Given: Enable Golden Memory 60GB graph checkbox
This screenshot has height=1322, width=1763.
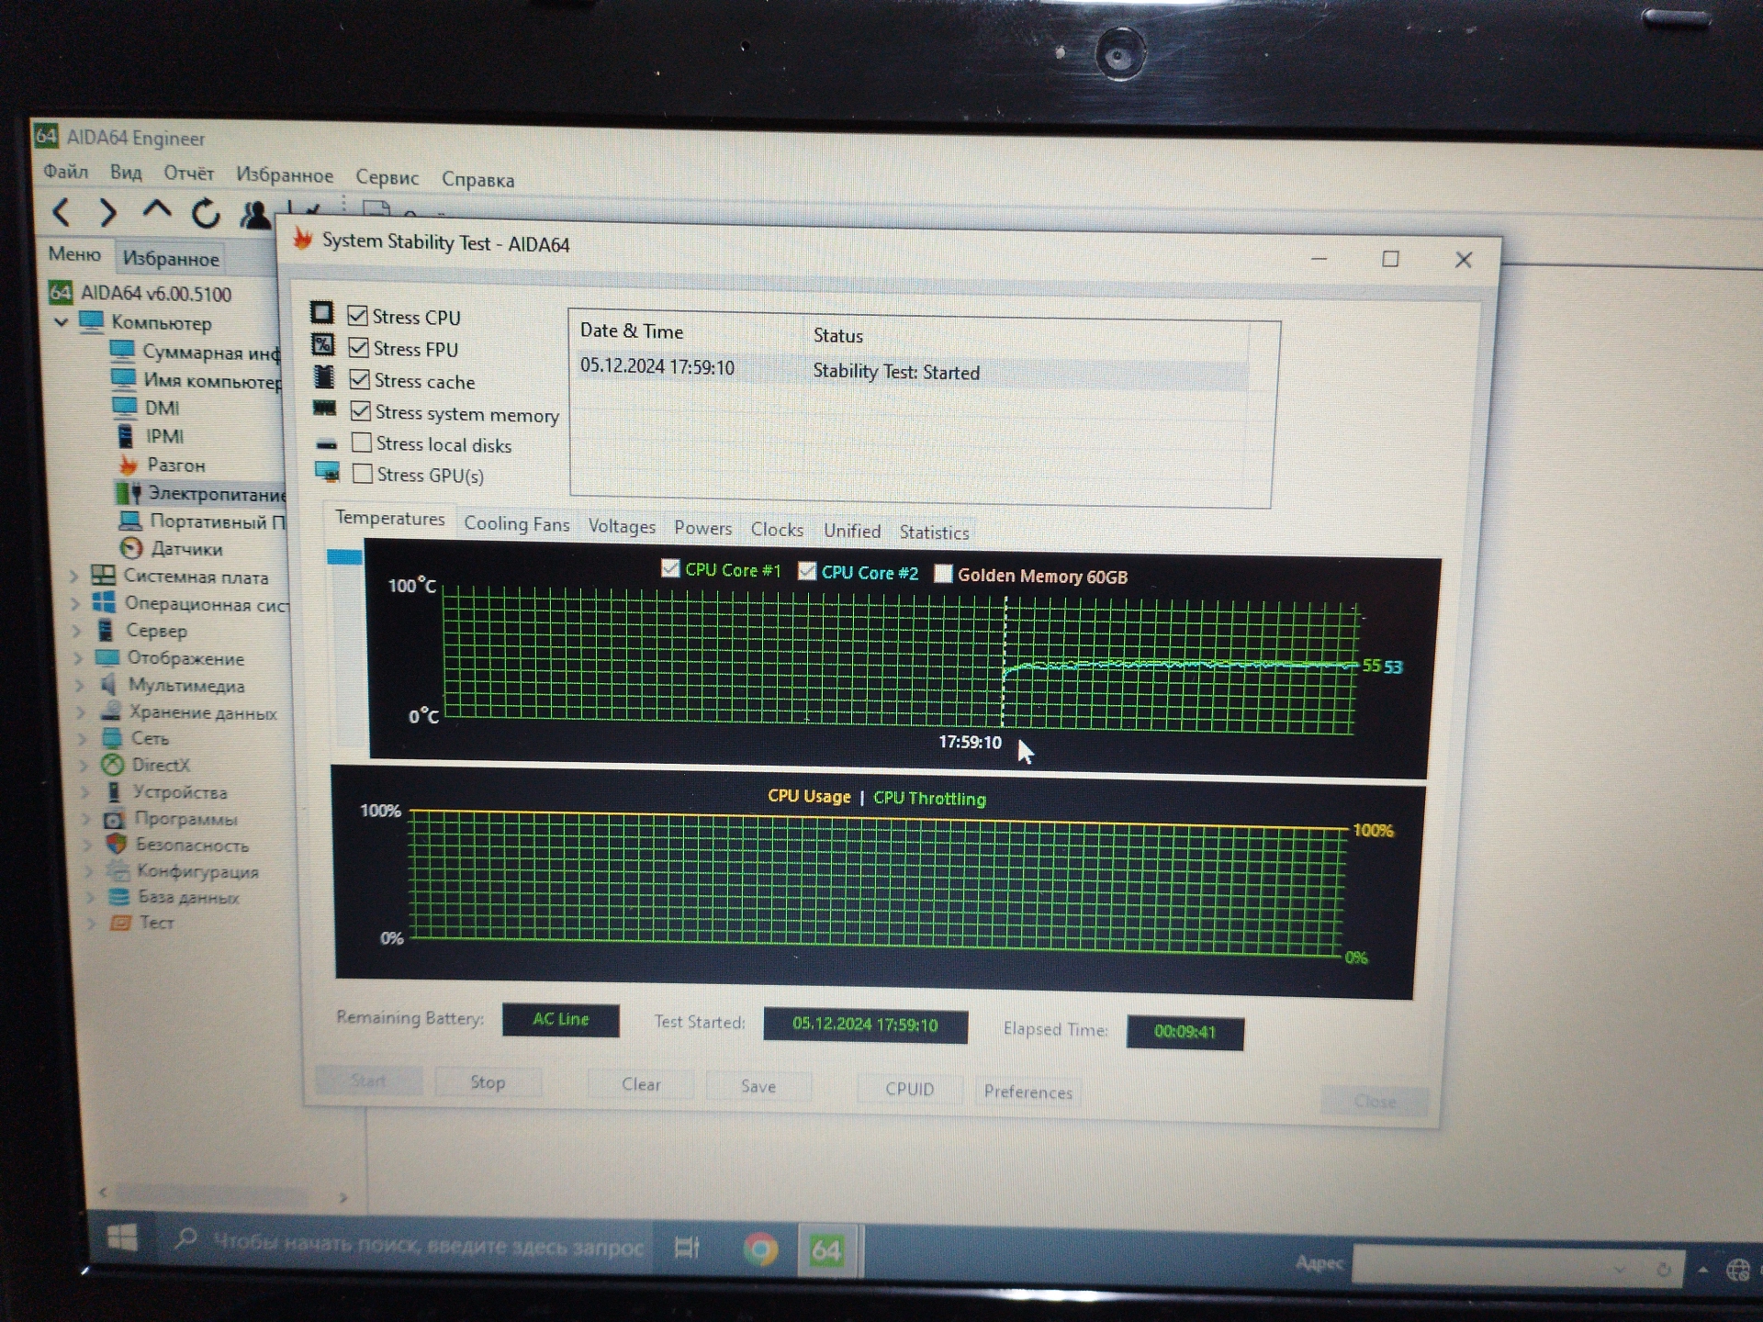Looking at the screenshot, I should coord(942,574).
